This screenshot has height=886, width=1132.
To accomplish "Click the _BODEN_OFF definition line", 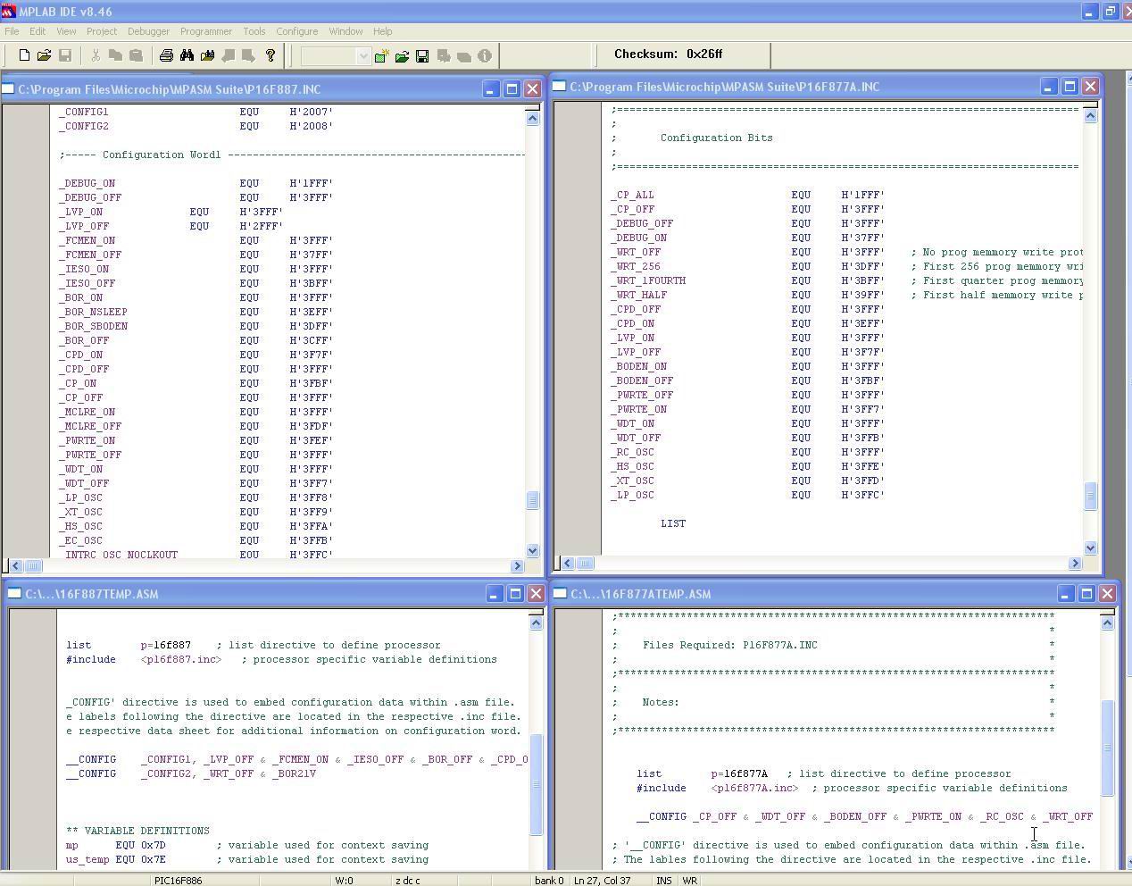I will coord(747,380).
